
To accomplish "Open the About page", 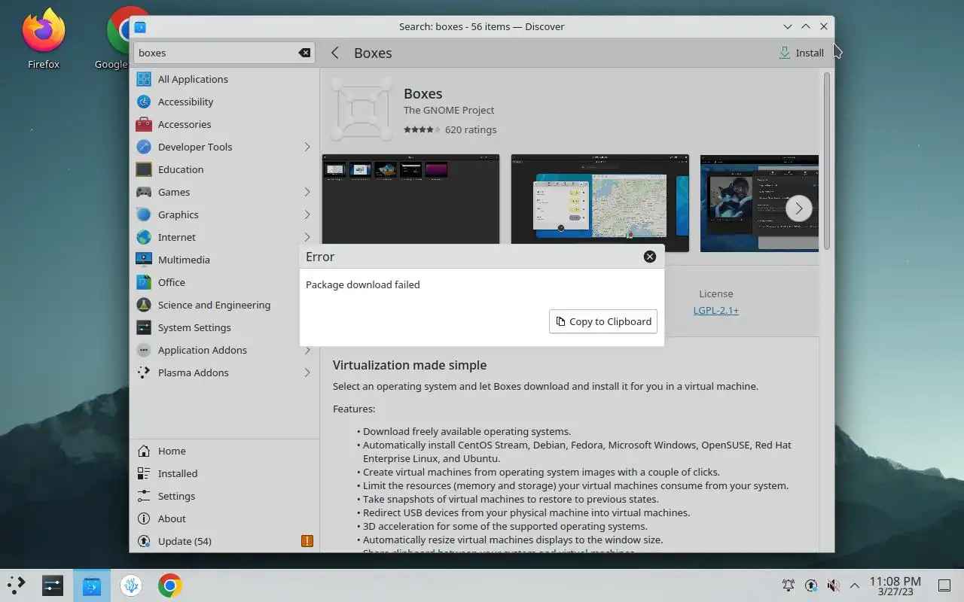I will coord(224,518).
